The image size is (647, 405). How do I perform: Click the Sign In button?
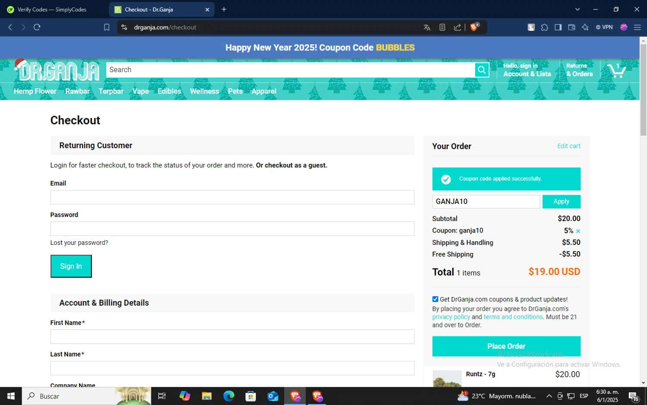click(71, 266)
